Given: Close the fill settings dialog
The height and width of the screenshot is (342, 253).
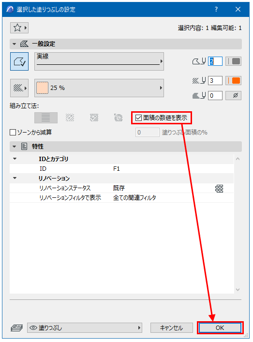Looking at the screenshot, I should click(x=238, y=9).
